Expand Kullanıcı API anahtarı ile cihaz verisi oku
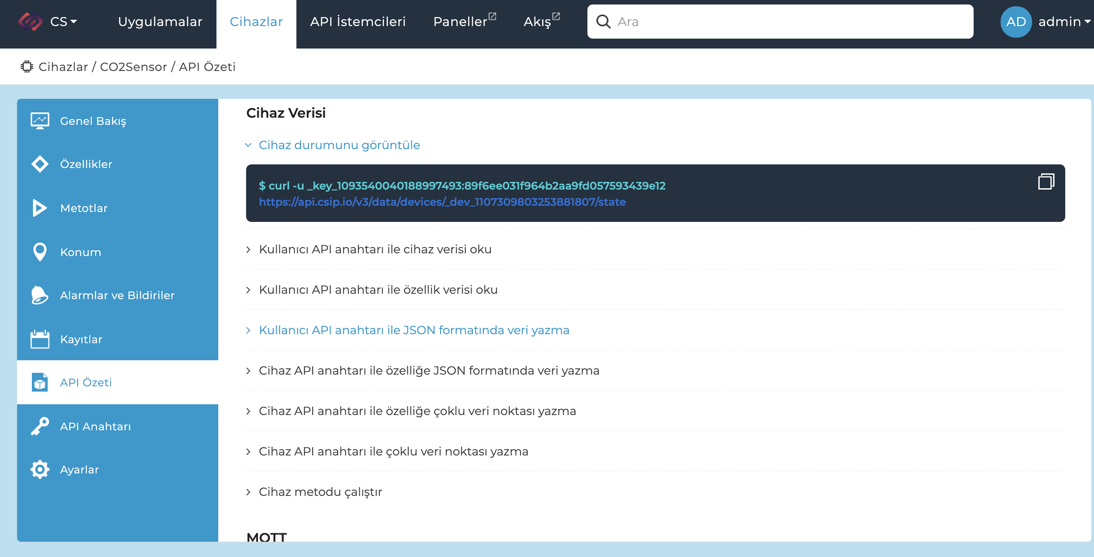1094x557 pixels. (x=375, y=249)
